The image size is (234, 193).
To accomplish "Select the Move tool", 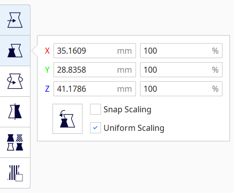I will [x=15, y=20].
